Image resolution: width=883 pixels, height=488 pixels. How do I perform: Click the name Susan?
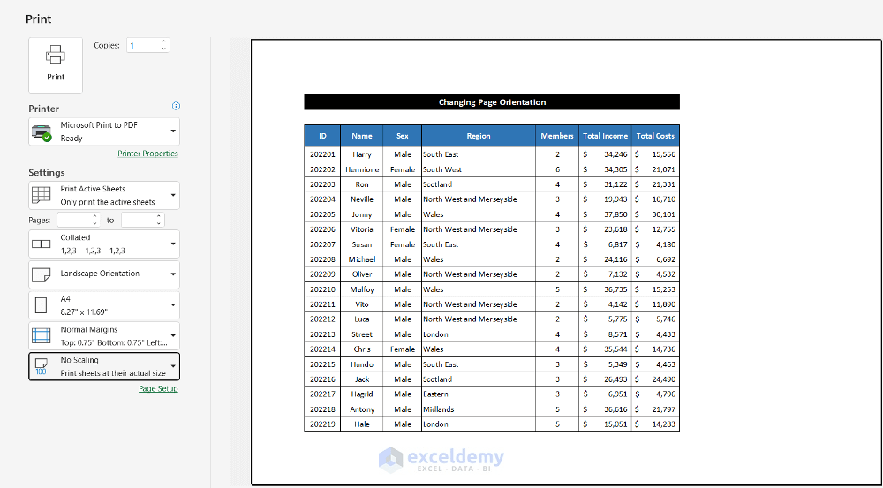362,244
